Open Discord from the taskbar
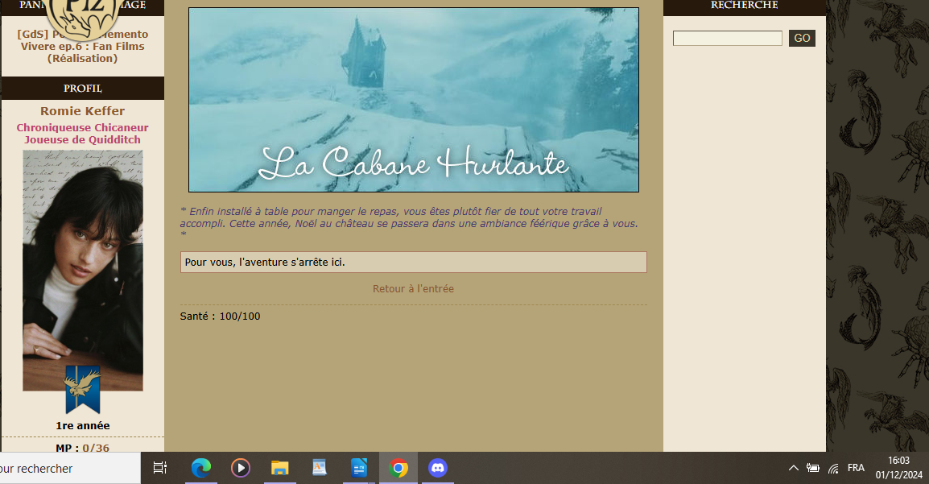929x484 pixels. point(438,468)
